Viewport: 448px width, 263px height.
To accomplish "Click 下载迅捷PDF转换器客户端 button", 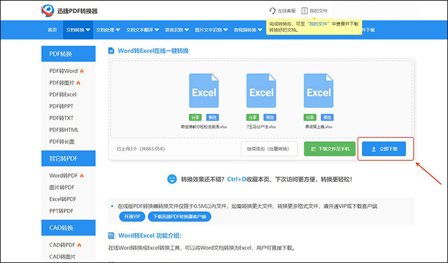I will tap(179, 216).
